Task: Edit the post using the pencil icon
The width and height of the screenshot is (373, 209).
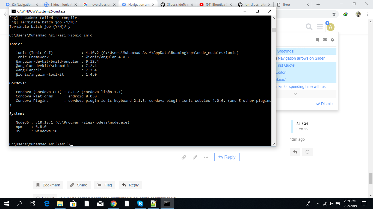Action: pos(195,157)
